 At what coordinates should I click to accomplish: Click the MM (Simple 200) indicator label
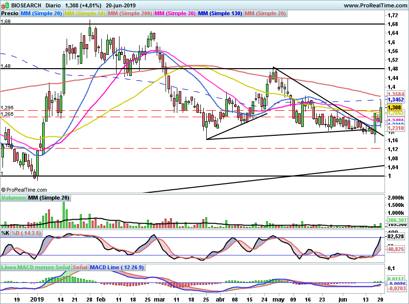click(x=130, y=14)
